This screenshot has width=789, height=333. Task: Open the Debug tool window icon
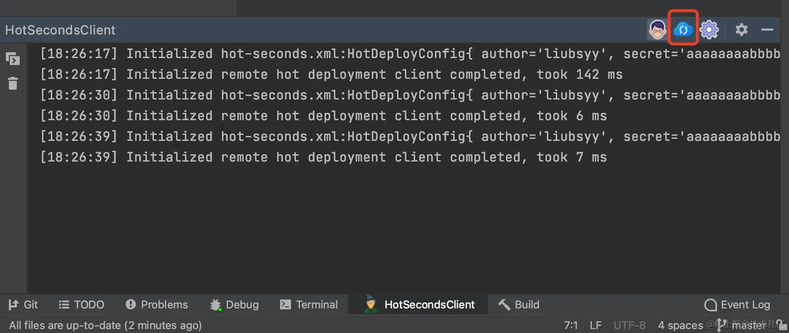click(234, 304)
